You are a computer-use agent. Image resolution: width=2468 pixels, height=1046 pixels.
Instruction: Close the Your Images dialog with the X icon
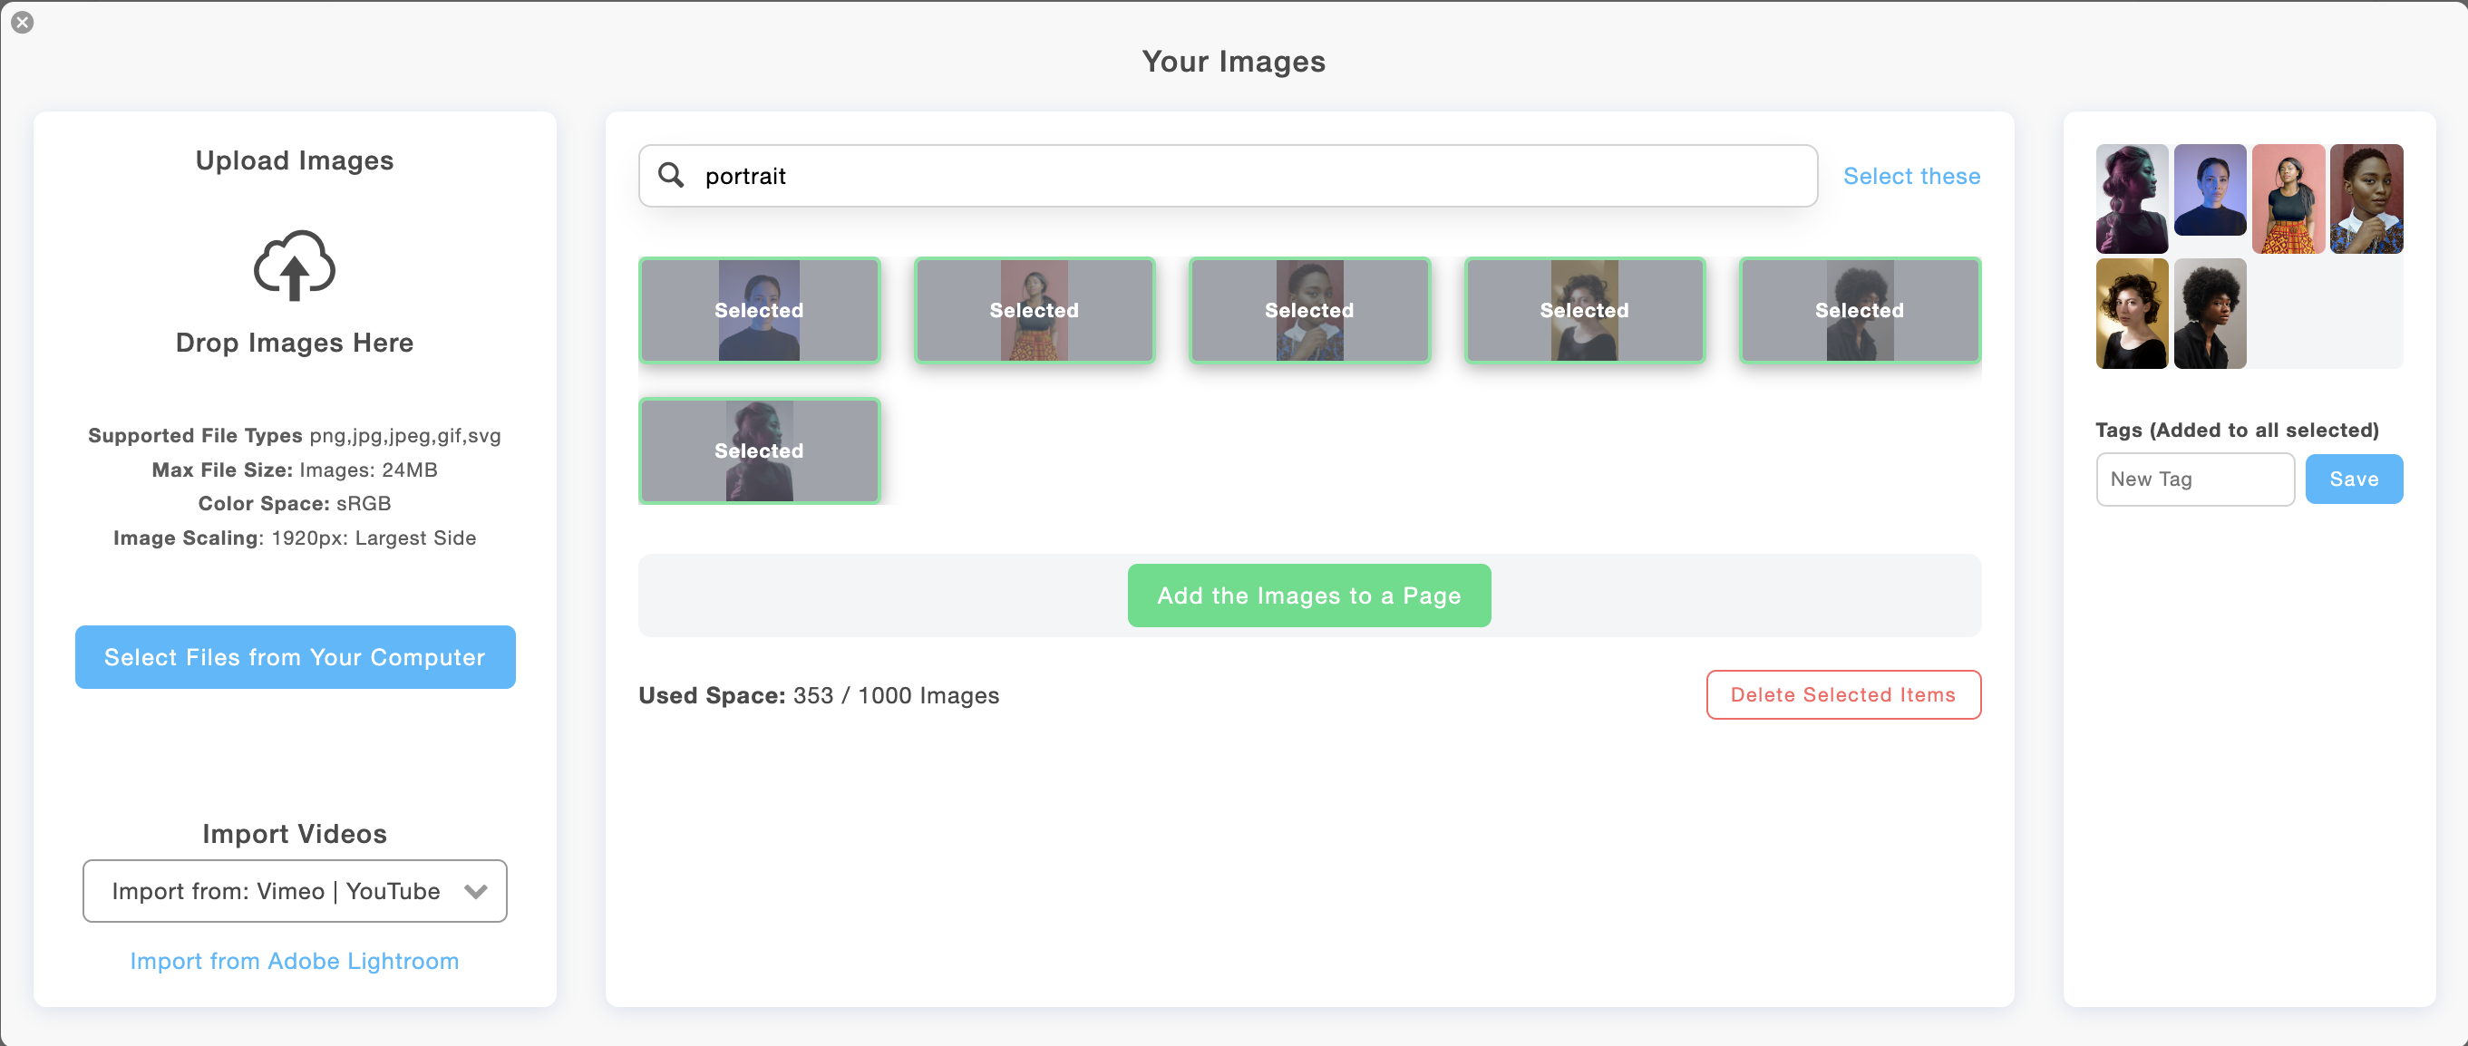click(23, 22)
